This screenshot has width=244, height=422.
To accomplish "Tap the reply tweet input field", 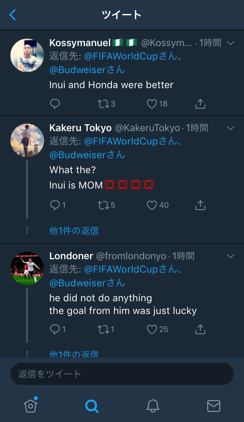I will click(122, 374).
